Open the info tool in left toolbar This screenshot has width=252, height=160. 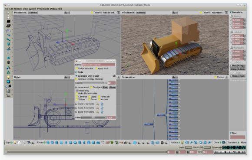point(8,17)
